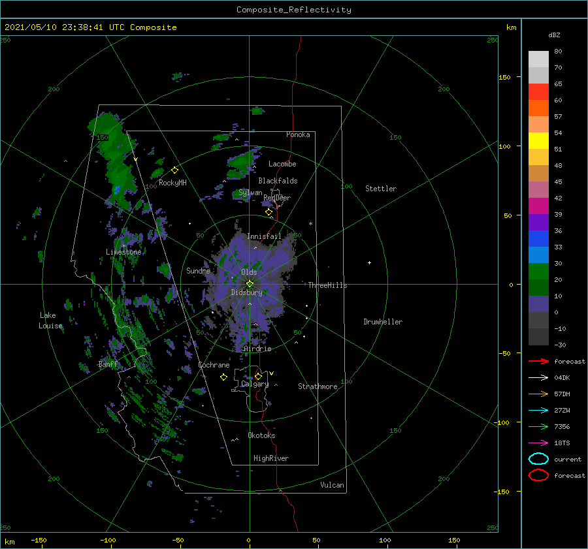Click the magenta 18TS arrow icon
This screenshot has height=549, width=588.
[538, 443]
